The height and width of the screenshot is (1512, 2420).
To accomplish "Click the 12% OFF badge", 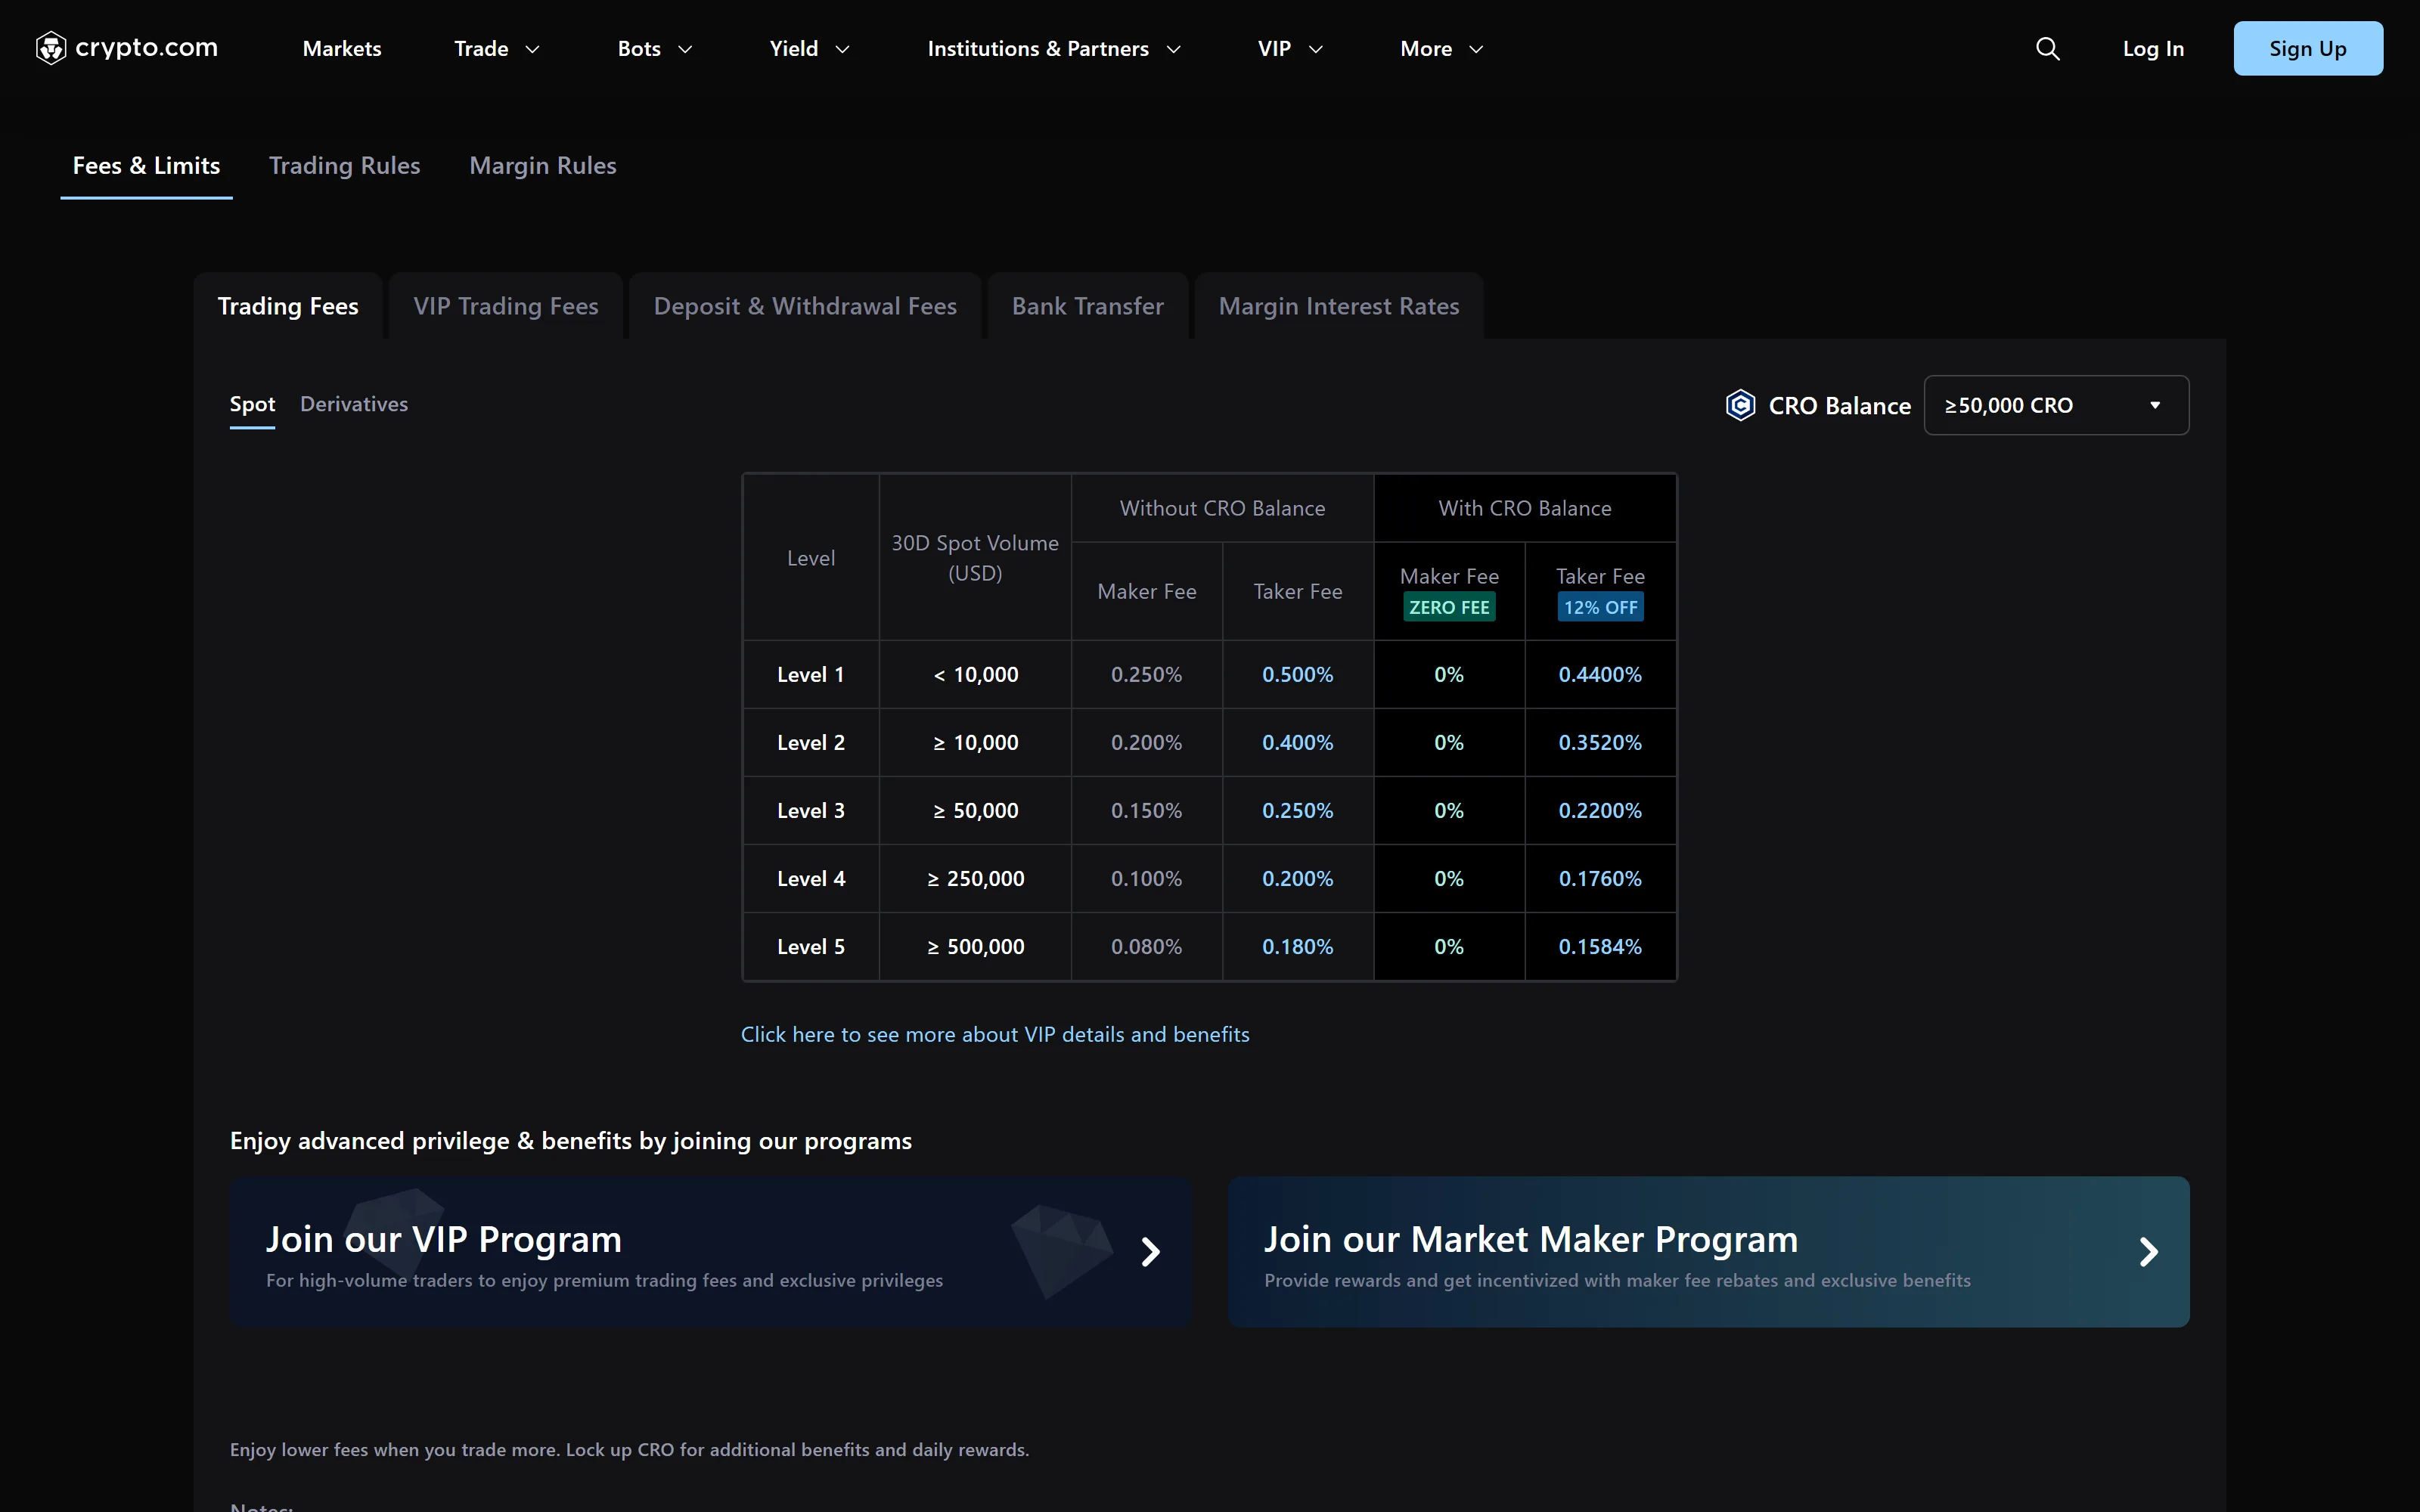I will (x=1600, y=607).
